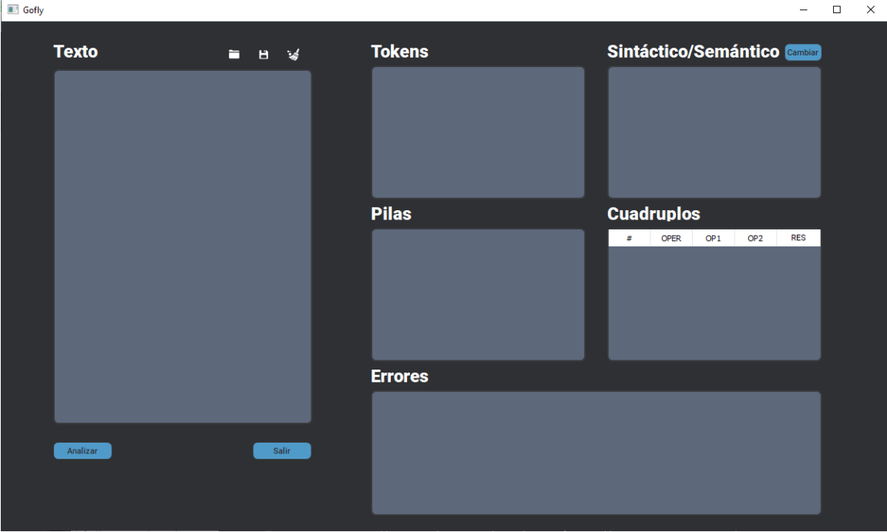Image resolution: width=887 pixels, height=532 pixels.
Task: Open a file with the folder icon
Action: point(234,55)
